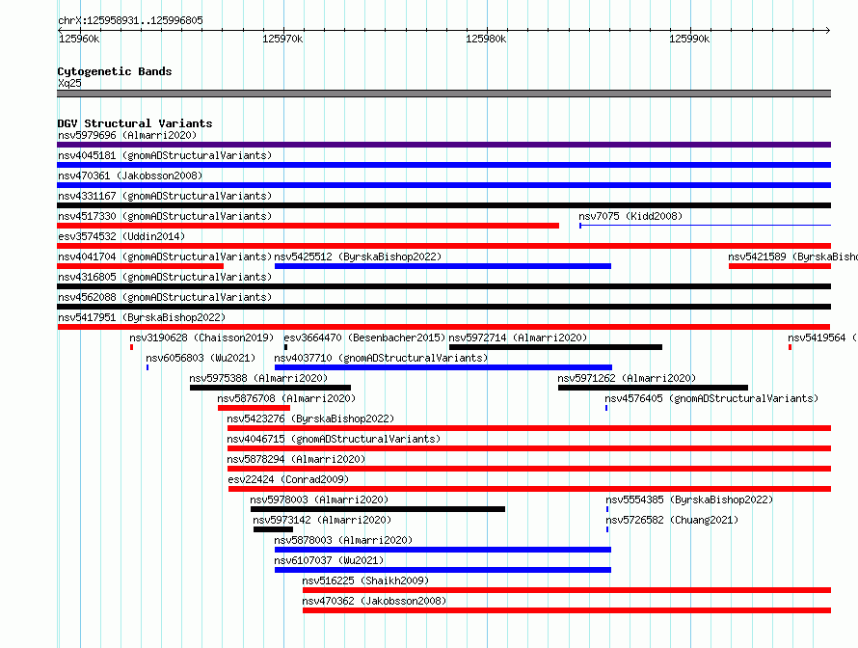Image resolution: width=858 pixels, height=648 pixels.
Task: Select esv3664470 (Besenbacher2015) label
Action: tap(364, 337)
